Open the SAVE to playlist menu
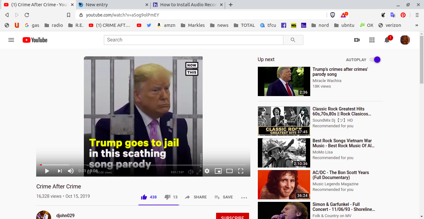The height and width of the screenshot is (219, 424). [x=224, y=197]
